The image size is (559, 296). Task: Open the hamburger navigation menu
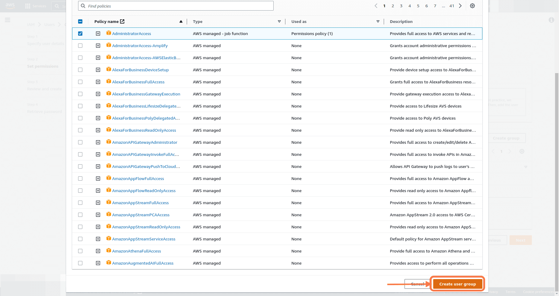point(8,20)
